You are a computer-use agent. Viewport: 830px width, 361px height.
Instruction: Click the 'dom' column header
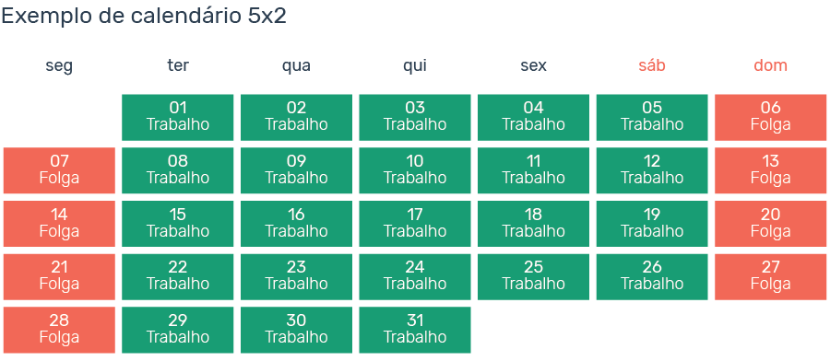pos(770,65)
